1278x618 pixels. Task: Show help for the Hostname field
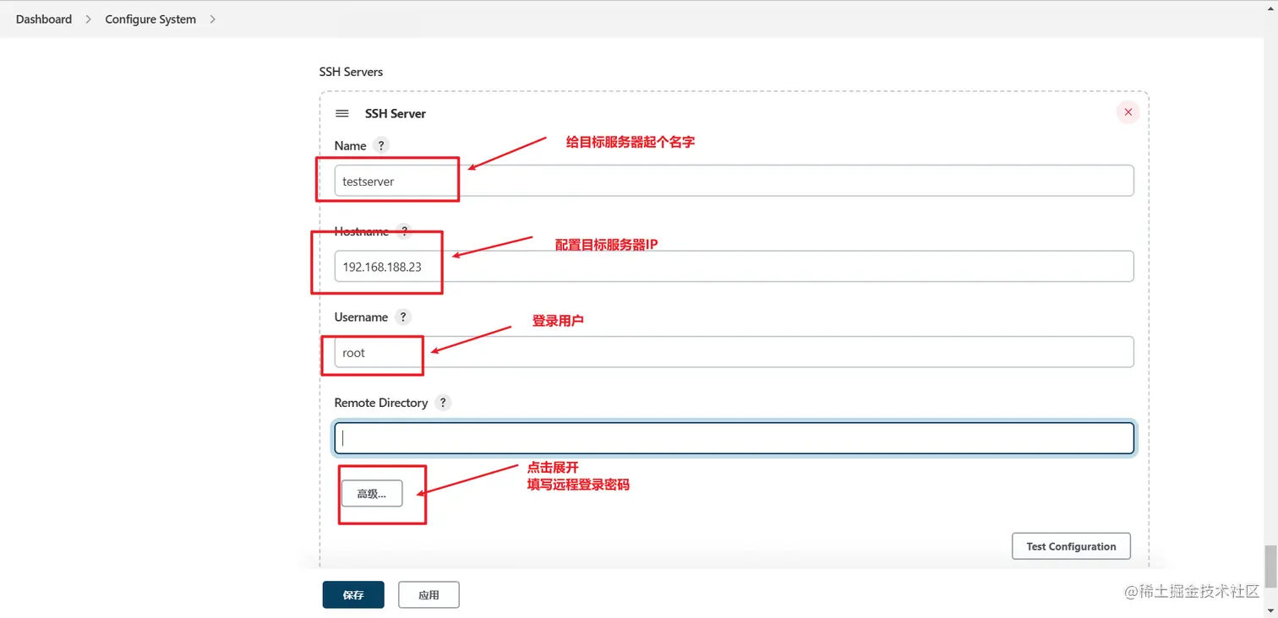click(x=404, y=231)
